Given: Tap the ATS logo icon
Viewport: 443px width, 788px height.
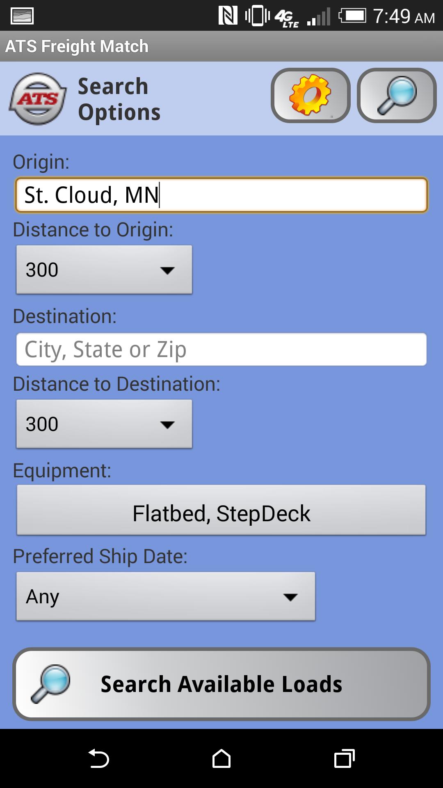Looking at the screenshot, I should tap(38, 99).
